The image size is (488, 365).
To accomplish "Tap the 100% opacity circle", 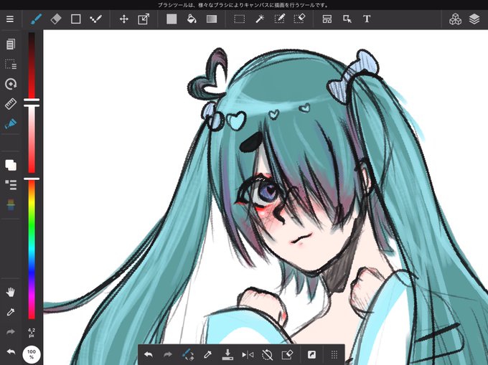I will (x=32, y=354).
